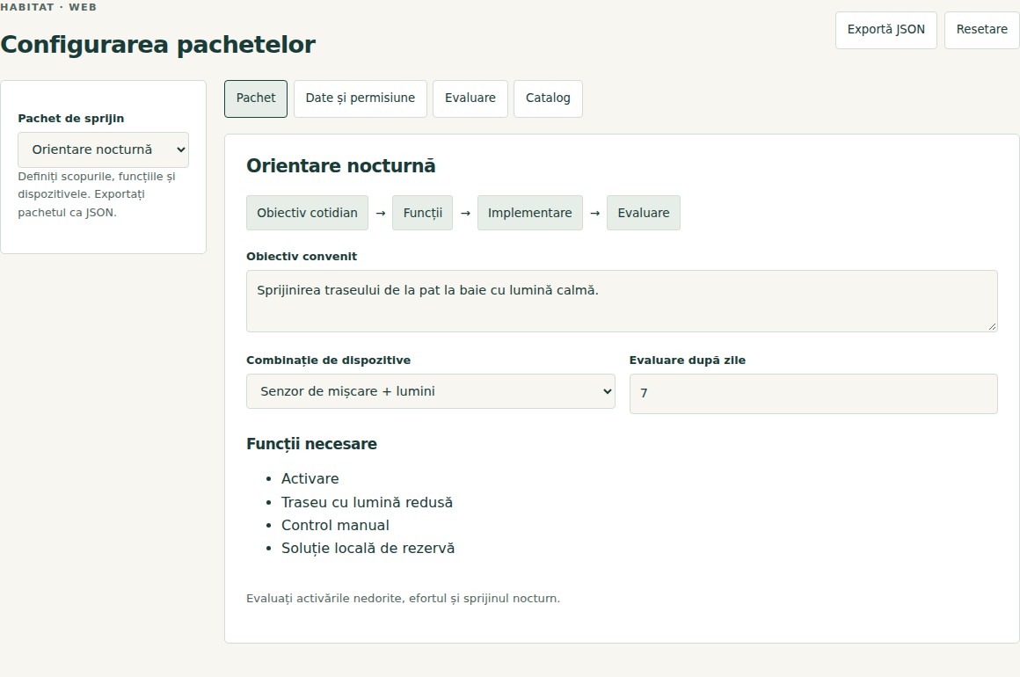Screen dimensions: 1020x677
Task: Click the Evaluare după zile input field
Action: (813, 394)
